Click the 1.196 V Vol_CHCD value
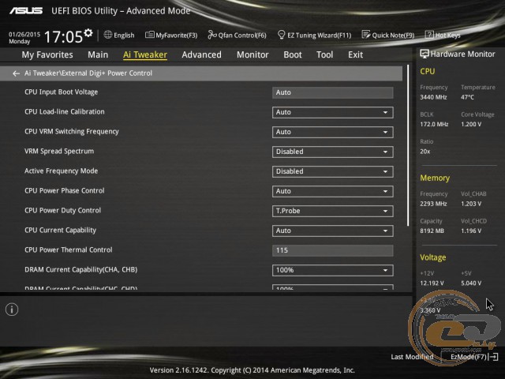505x379 pixels. coord(471,231)
